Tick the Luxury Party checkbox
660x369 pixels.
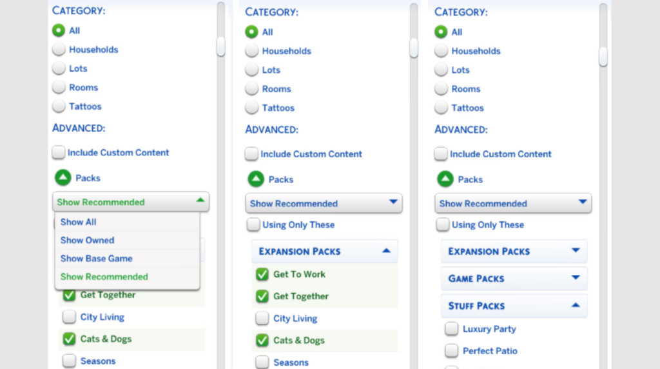451,329
